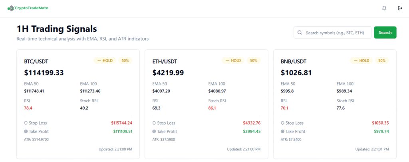Click the BNB/USDT Stop Loss shield icon
409x162 pixels.
[283, 123]
